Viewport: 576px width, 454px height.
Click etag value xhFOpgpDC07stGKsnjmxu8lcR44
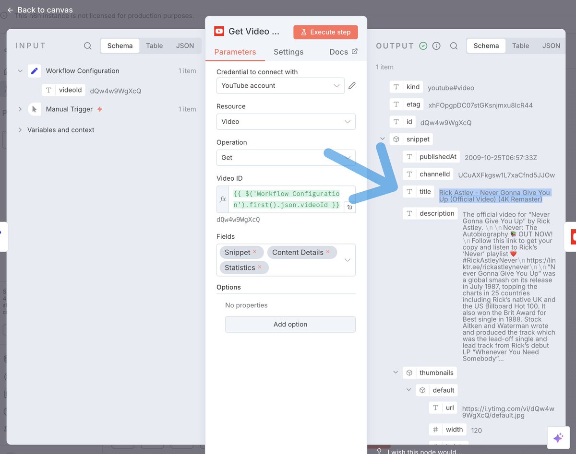coord(480,105)
